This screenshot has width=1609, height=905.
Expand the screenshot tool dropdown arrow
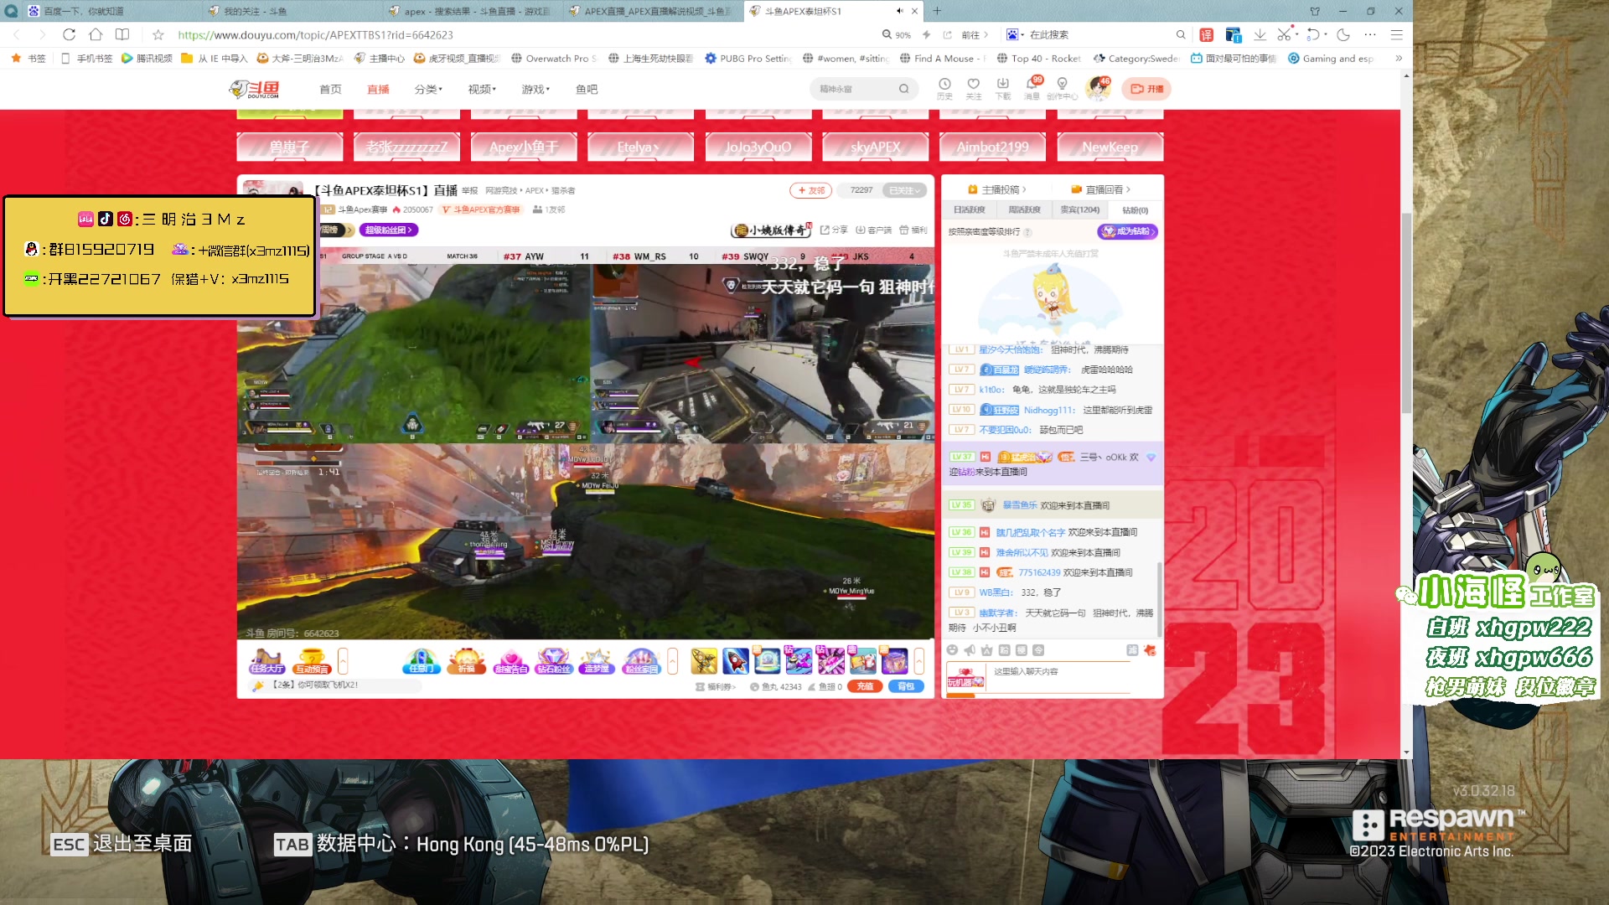1296,34
